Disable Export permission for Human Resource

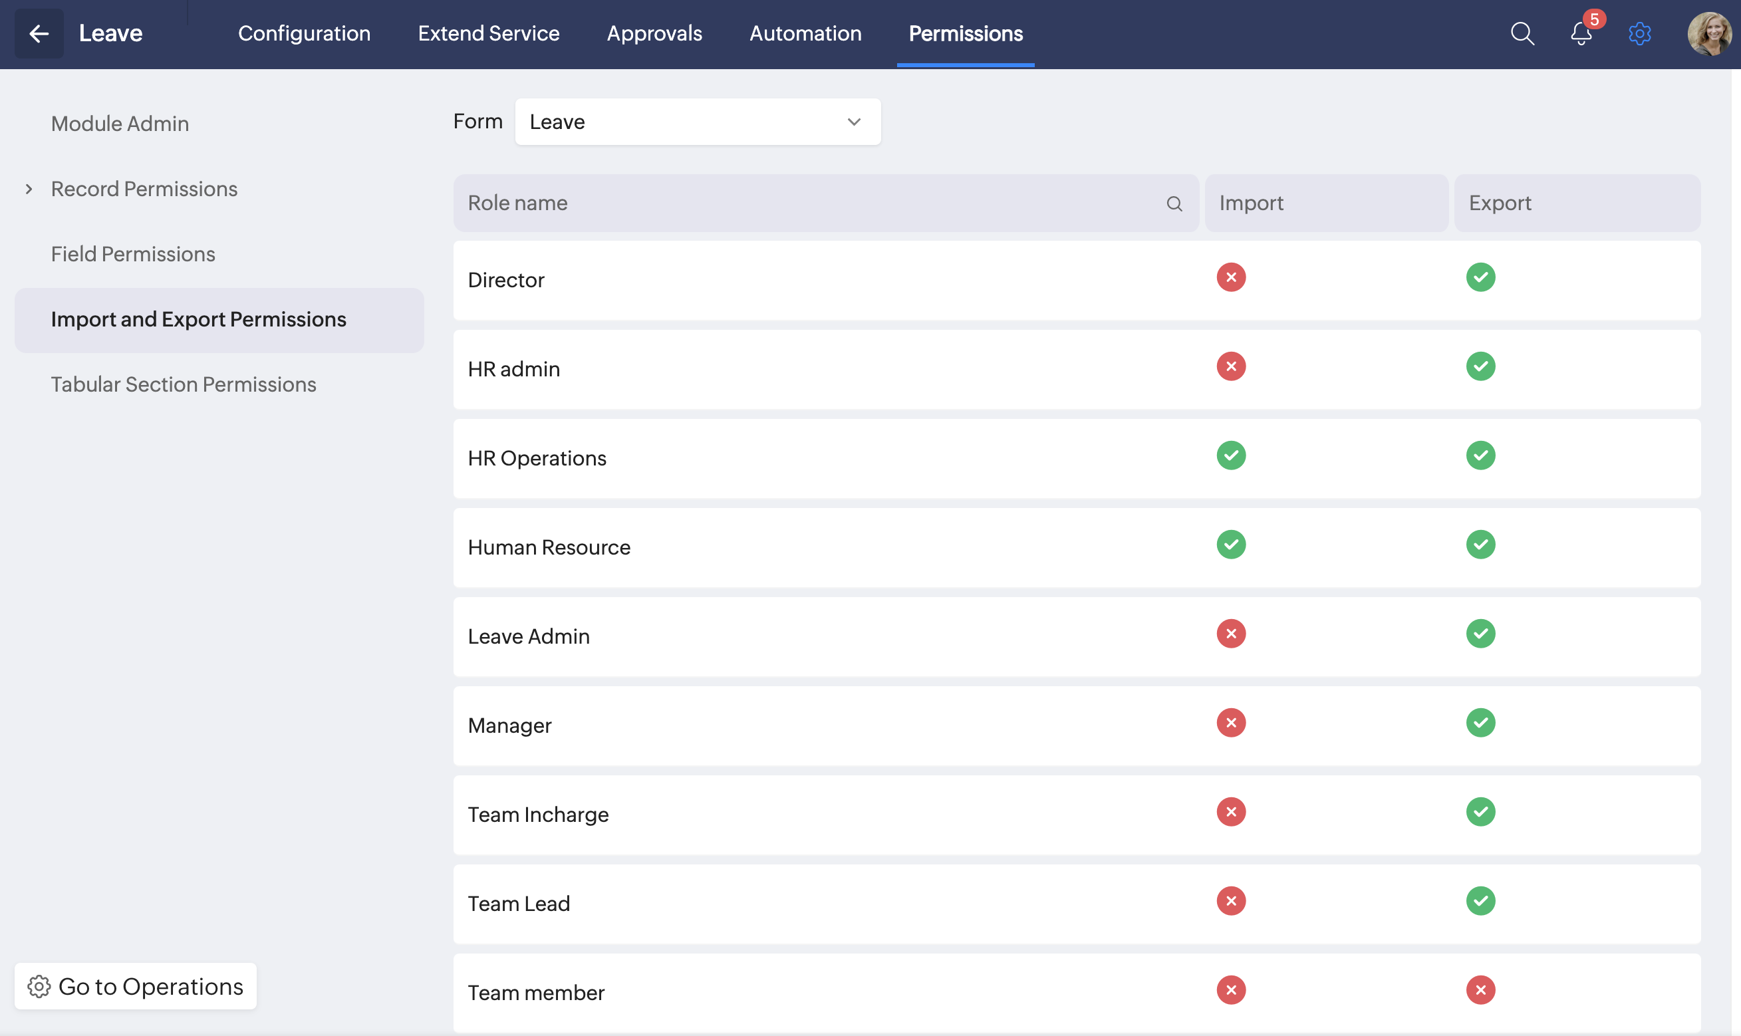tap(1480, 545)
